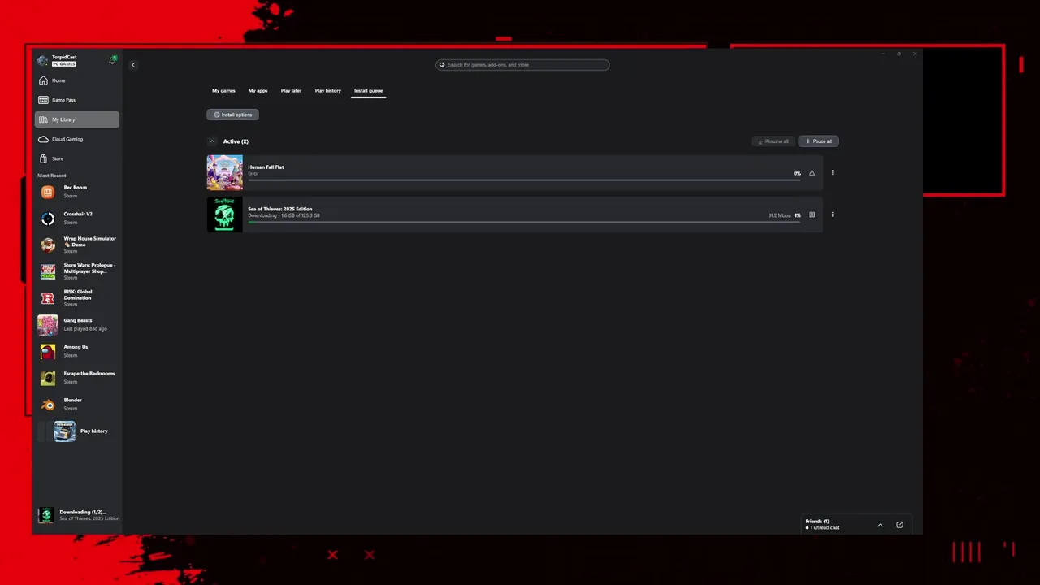The height and width of the screenshot is (585, 1040).
Task: Open the Store in the sidebar
Action: (x=77, y=158)
